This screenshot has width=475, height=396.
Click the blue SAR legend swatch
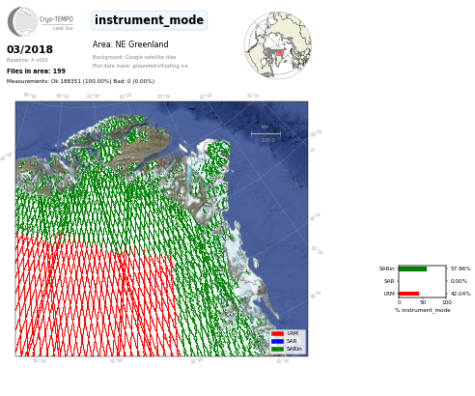click(277, 341)
